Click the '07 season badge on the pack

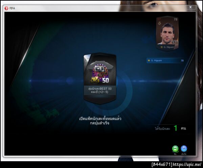pos(95,80)
